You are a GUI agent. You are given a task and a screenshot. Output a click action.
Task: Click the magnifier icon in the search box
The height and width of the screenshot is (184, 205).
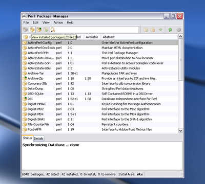click(x=53, y=30)
